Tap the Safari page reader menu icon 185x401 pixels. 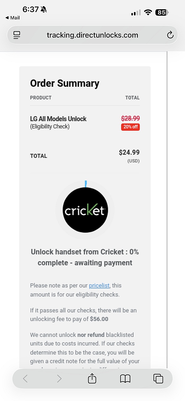17,35
